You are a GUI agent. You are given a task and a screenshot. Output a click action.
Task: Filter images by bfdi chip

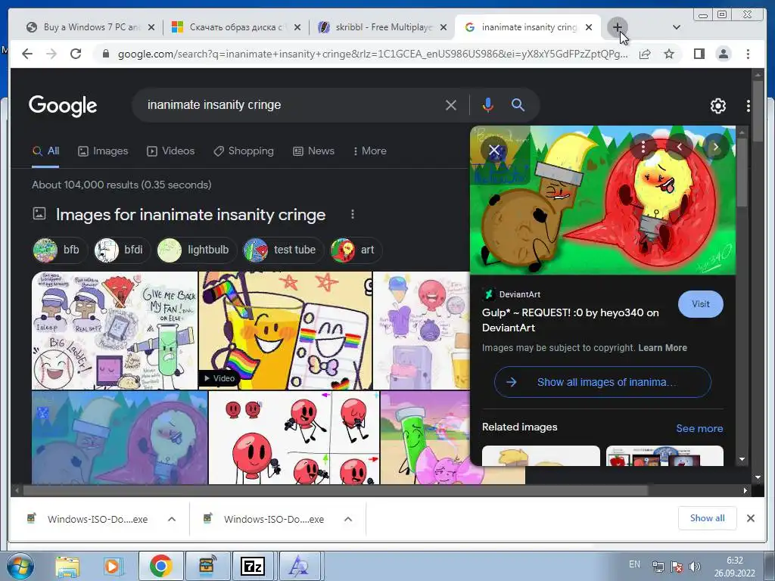[x=122, y=250]
